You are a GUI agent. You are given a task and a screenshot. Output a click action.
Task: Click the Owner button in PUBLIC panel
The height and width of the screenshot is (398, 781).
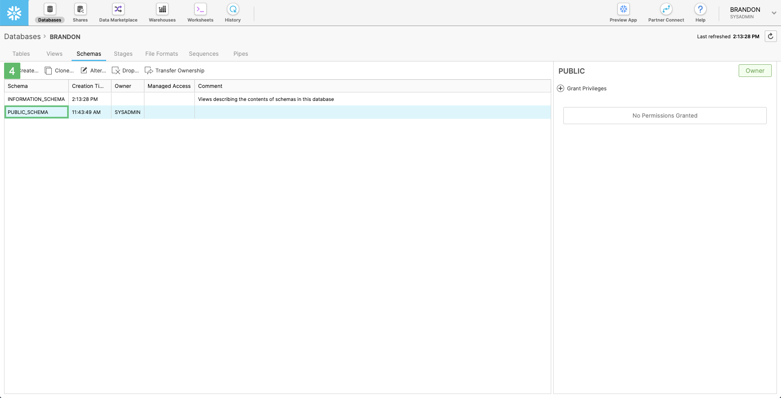(x=755, y=70)
